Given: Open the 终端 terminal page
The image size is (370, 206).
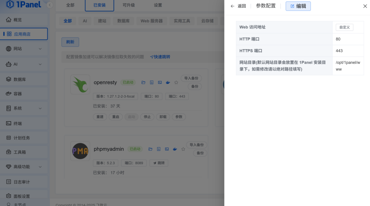Looking at the screenshot, I should (x=24, y=123).
